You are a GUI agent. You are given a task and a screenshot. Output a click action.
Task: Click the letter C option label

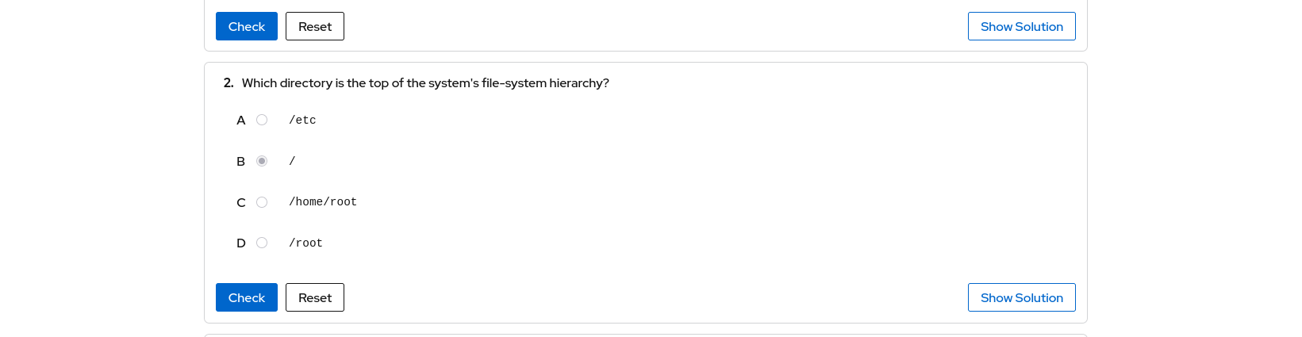coord(241,203)
